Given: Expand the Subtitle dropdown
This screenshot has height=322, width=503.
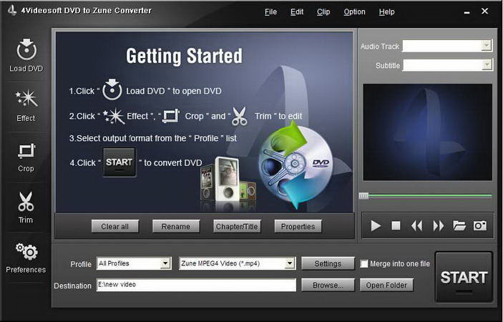Looking at the screenshot, I should (x=487, y=65).
